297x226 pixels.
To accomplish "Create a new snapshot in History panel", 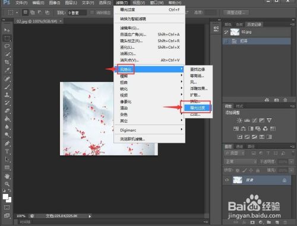I will [276, 100].
